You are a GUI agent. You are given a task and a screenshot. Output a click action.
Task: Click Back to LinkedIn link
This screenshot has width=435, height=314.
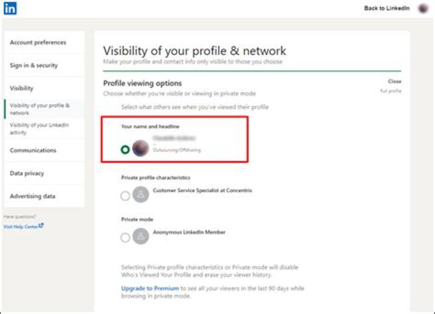tap(387, 8)
